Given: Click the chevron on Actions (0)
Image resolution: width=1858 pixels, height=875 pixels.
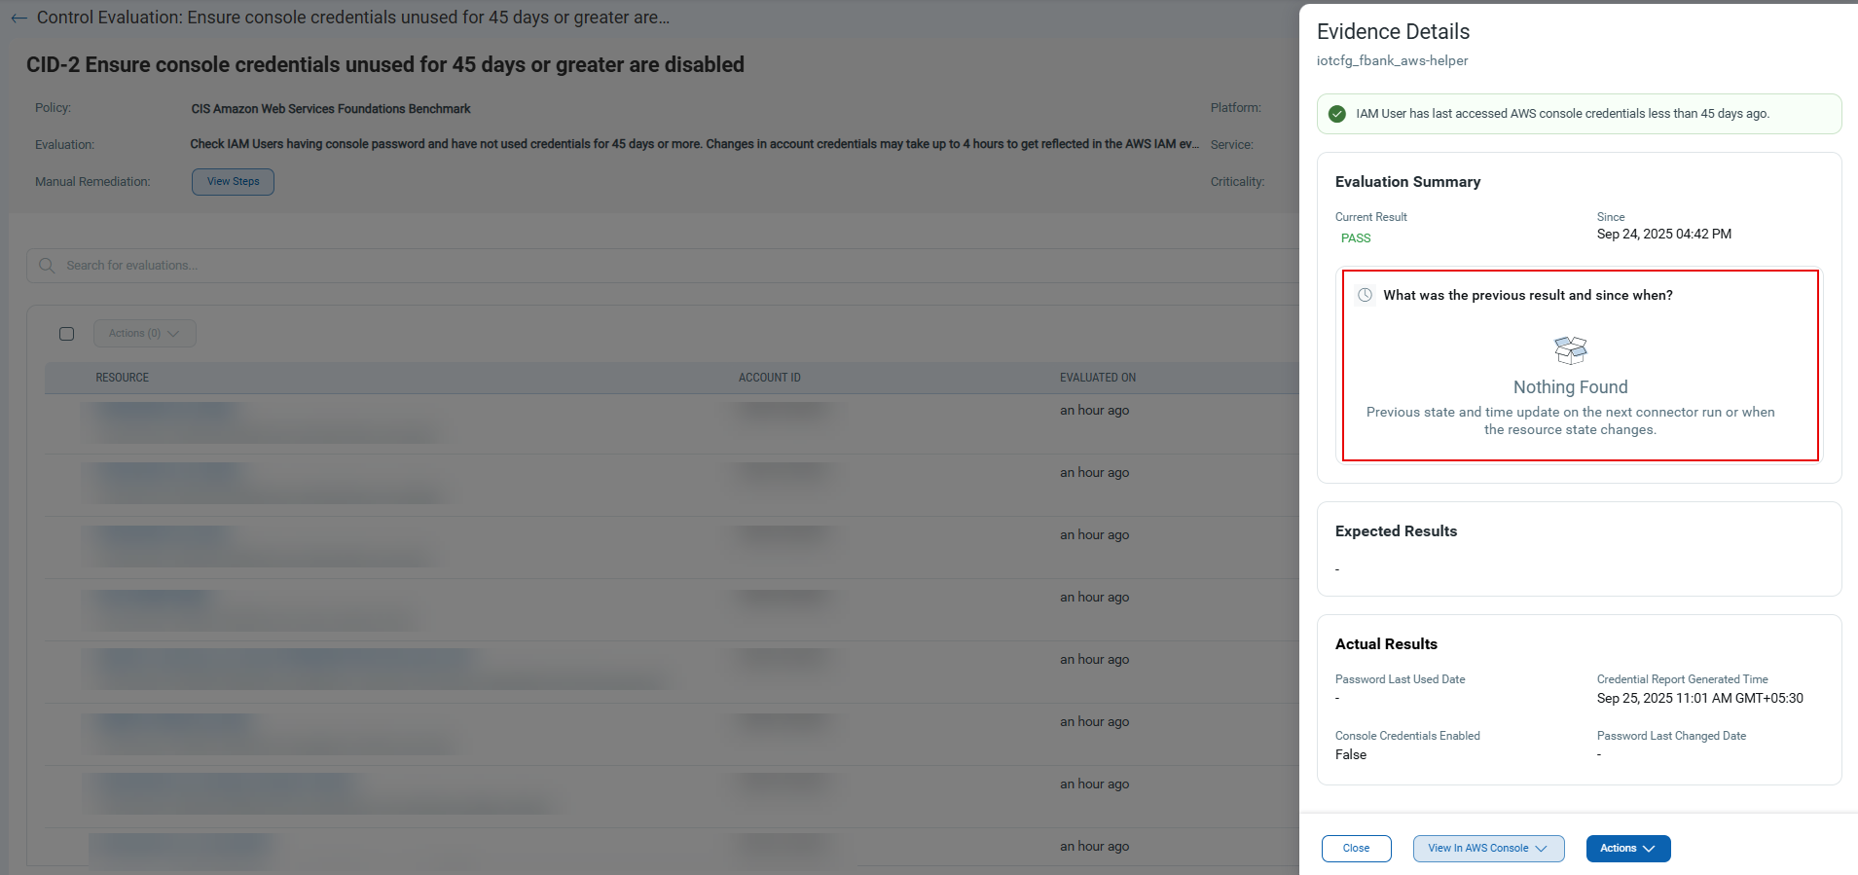Looking at the screenshot, I should click(174, 334).
